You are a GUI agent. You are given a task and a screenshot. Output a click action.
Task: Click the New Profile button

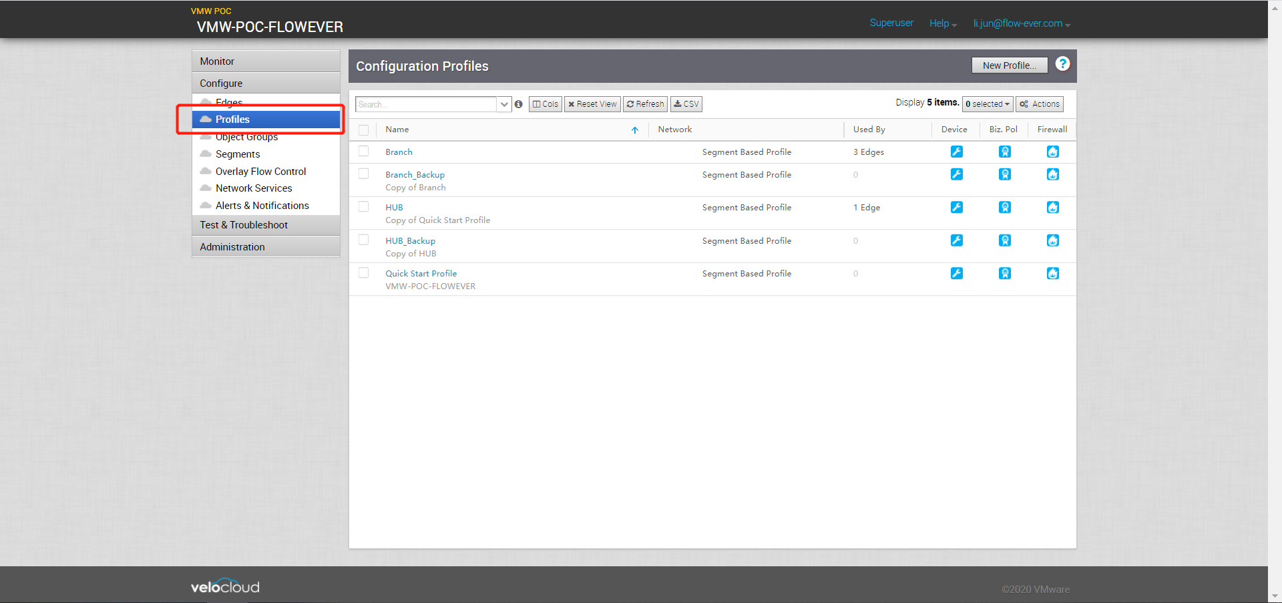tap(1009, 65)
